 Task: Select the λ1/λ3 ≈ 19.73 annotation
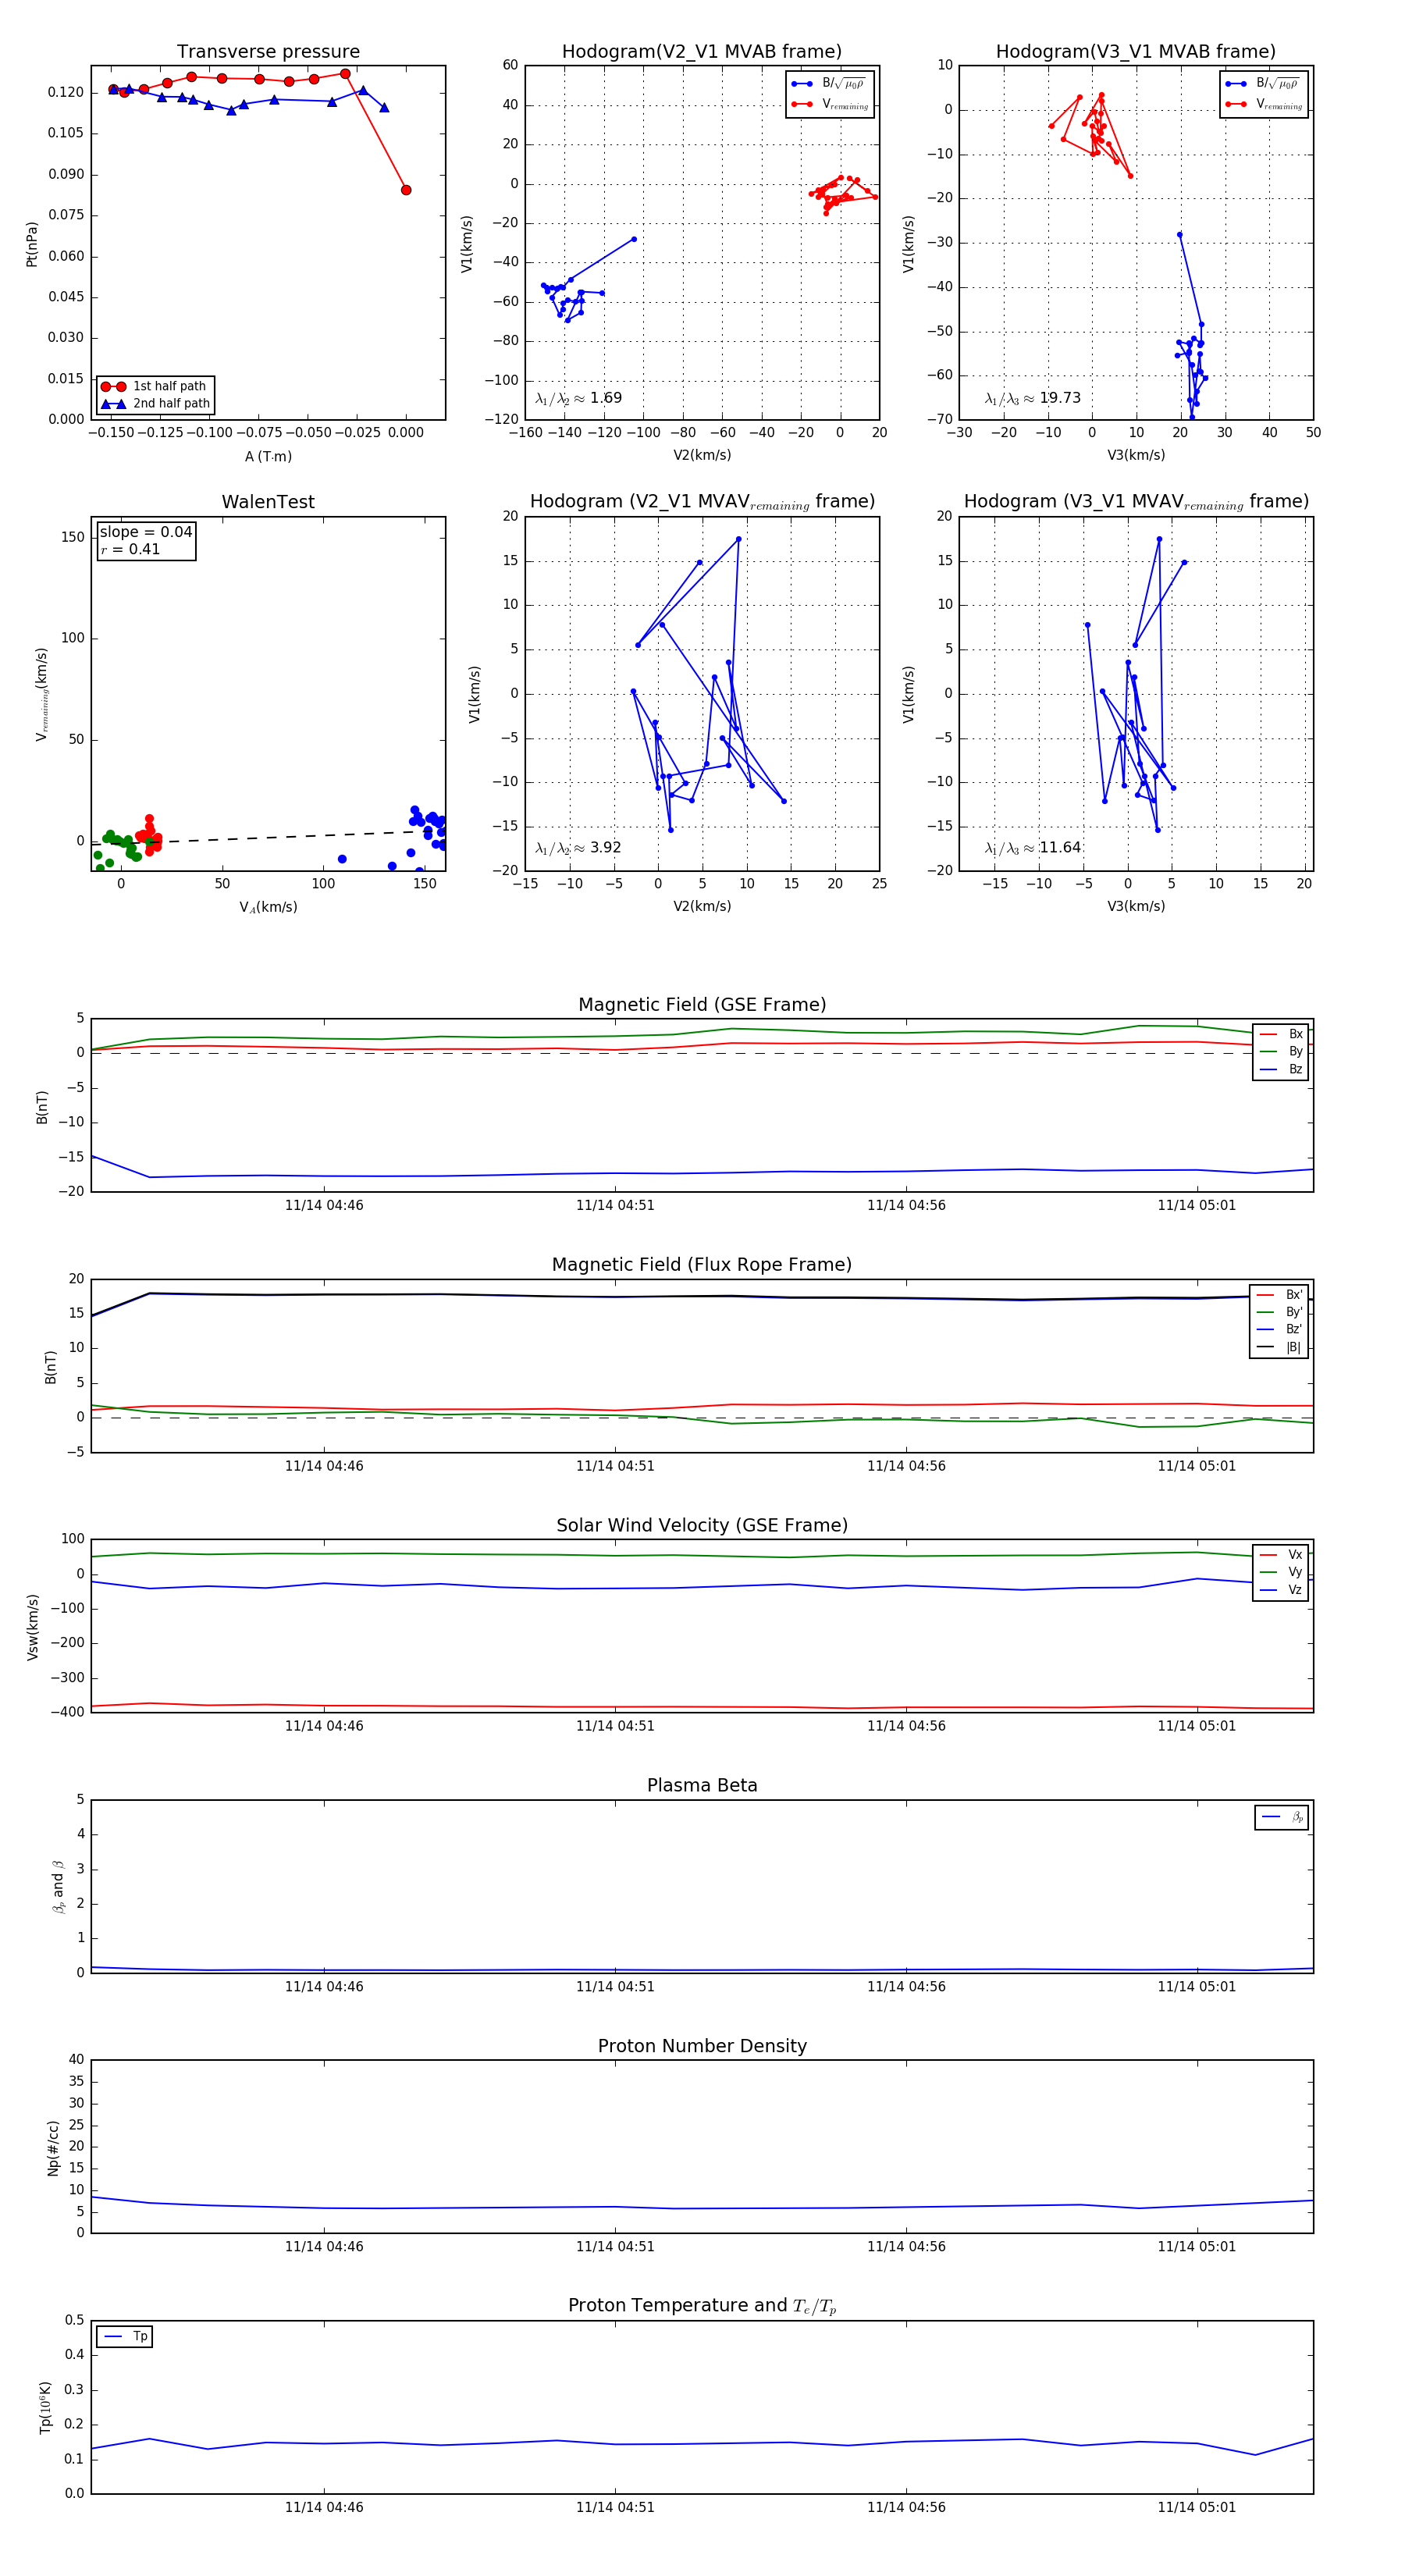point(1032,398)
